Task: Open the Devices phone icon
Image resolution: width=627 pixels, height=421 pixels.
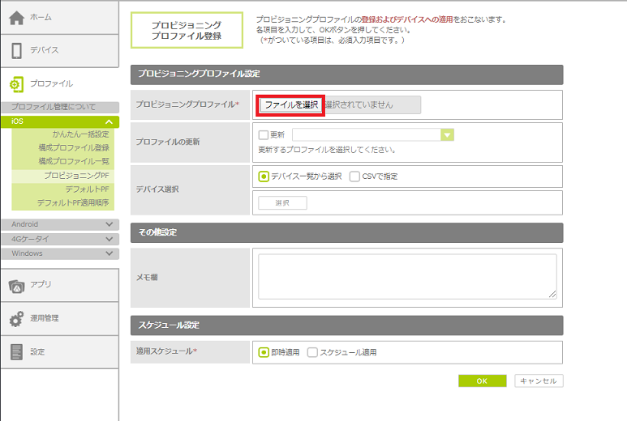Action: pyautogui.click(x=17, y=50)
